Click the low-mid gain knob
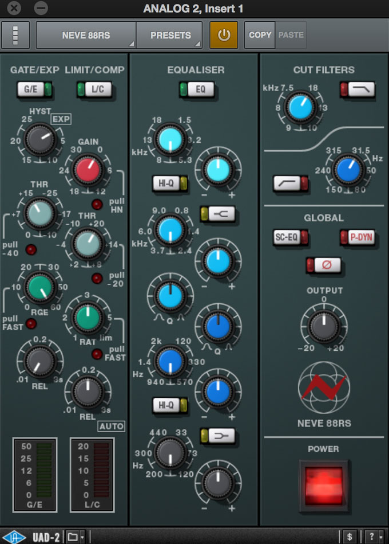The image size is (389, 544). point(218,392)
